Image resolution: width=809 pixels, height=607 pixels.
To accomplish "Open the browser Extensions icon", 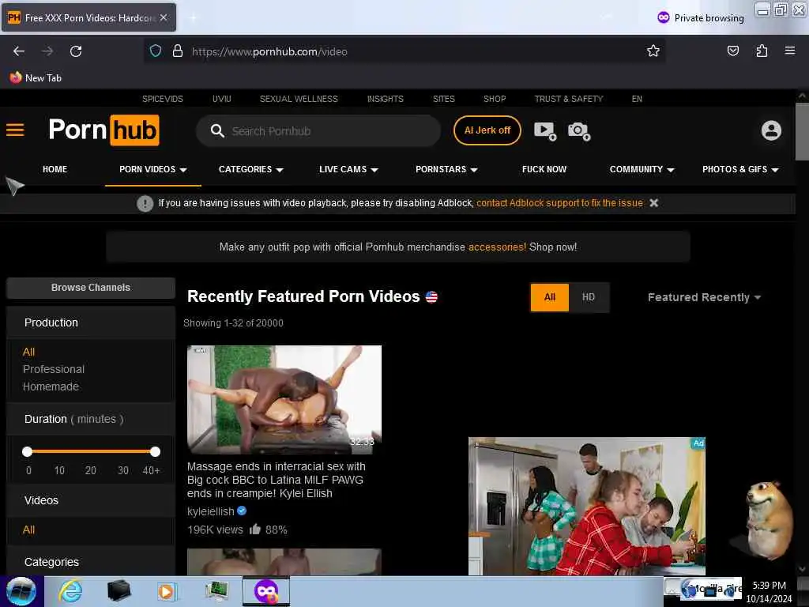I will (762, 51).
